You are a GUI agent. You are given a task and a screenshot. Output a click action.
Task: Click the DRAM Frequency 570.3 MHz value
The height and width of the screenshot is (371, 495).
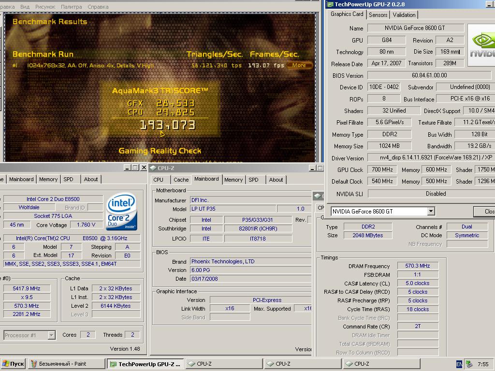(x=417, y=266)
